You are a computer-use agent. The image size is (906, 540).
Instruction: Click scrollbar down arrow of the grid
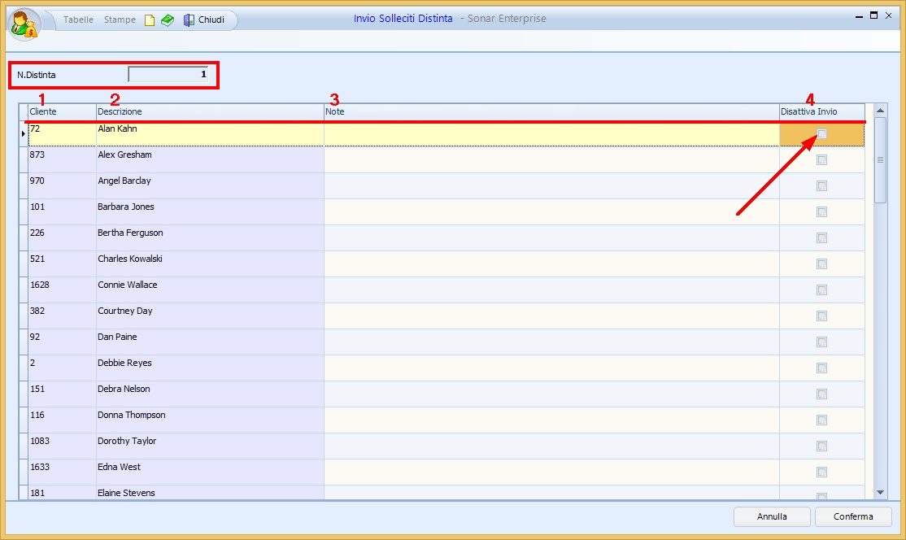pos(880,492)
